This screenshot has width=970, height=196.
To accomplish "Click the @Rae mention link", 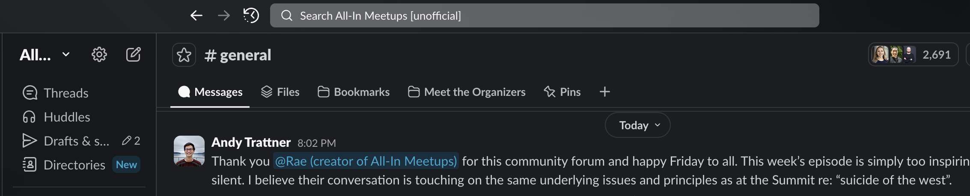I will [x=366, y=161].
